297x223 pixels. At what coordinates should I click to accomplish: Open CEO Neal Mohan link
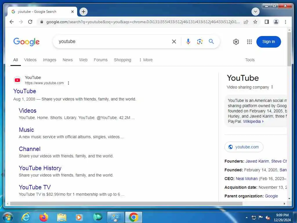coord(247,179)
